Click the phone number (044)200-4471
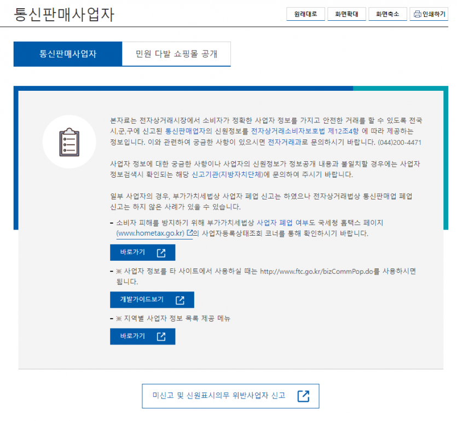The image size is (457, 421). (400, 143)
